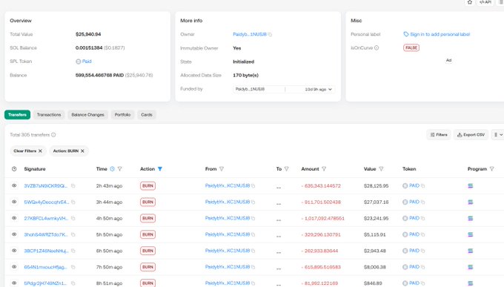The height and width of the screenshot is (287, 504).
Task: Sign in to add personal label
Action: 440,34
